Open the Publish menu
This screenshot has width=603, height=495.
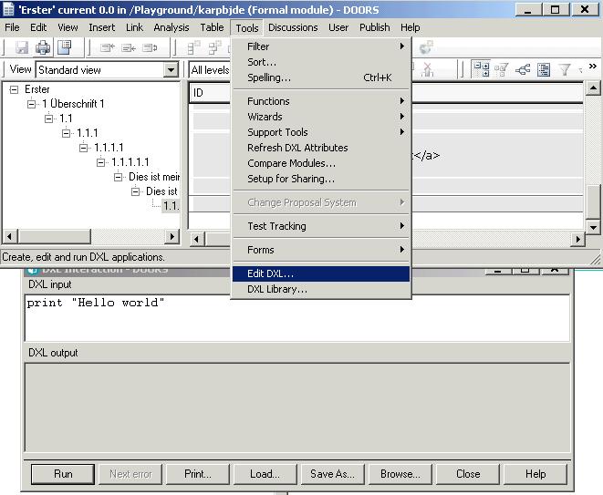click(375, 27)
